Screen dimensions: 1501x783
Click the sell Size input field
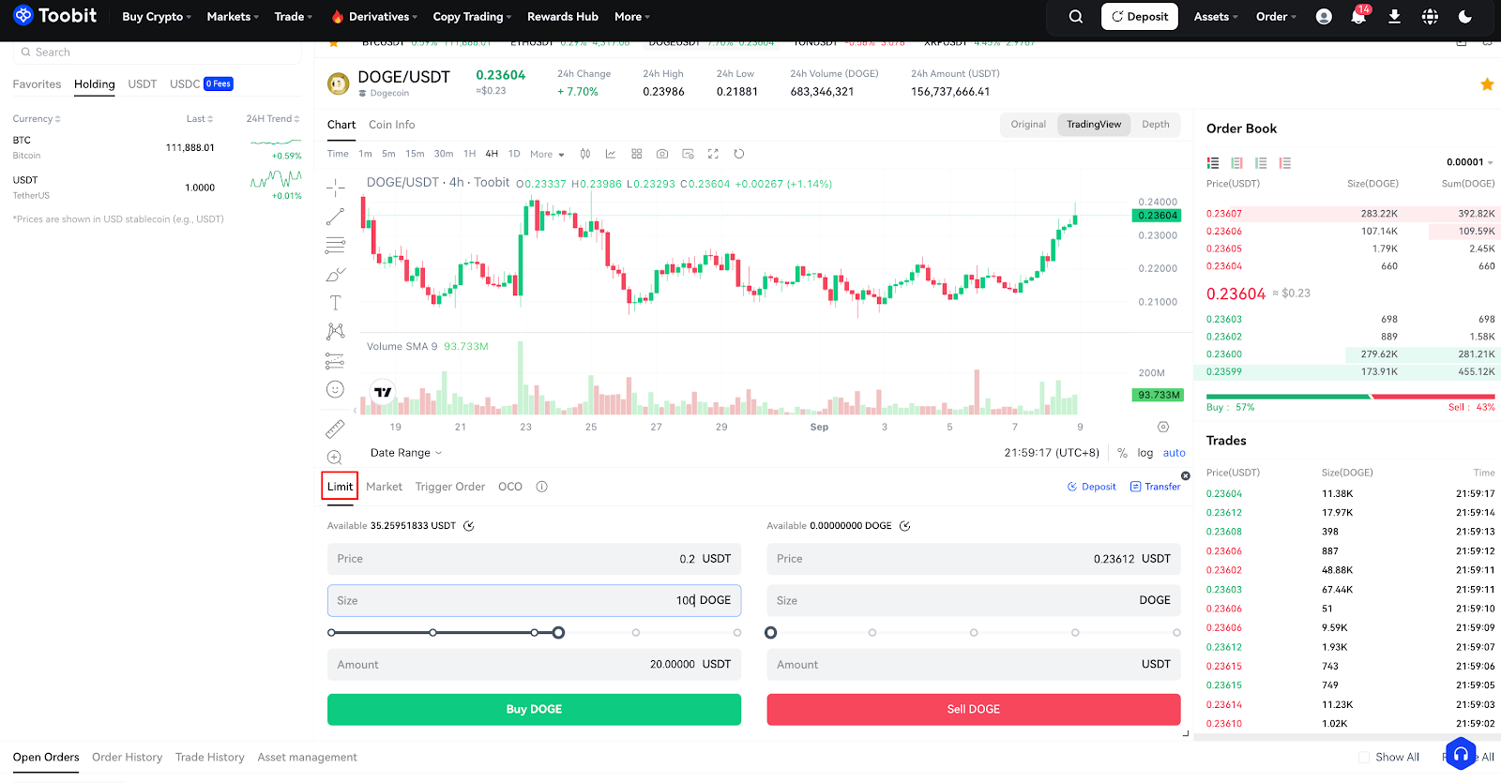pyautogui.click(x=974, y=600)
